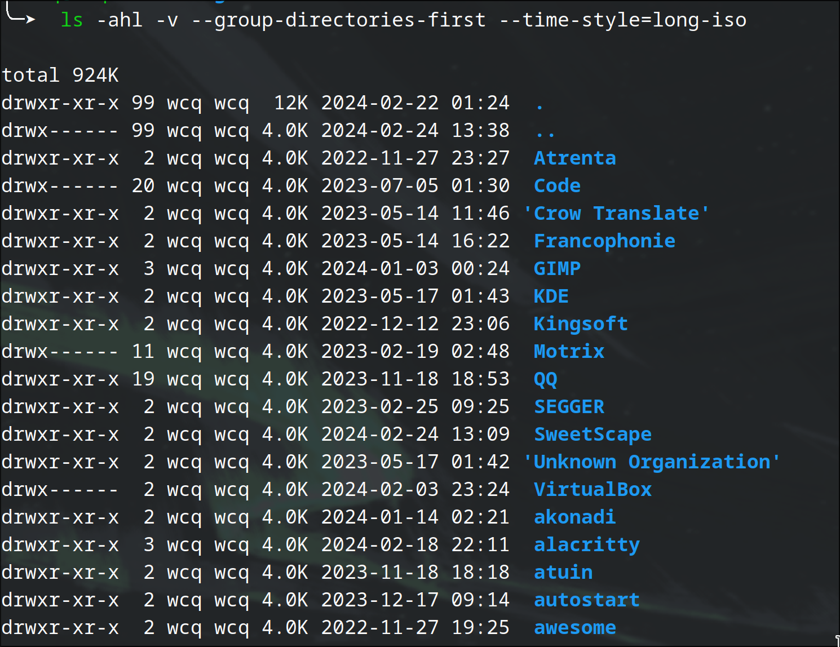Click the date 2022-11-27 in awesome row

[x=380, y=627]
